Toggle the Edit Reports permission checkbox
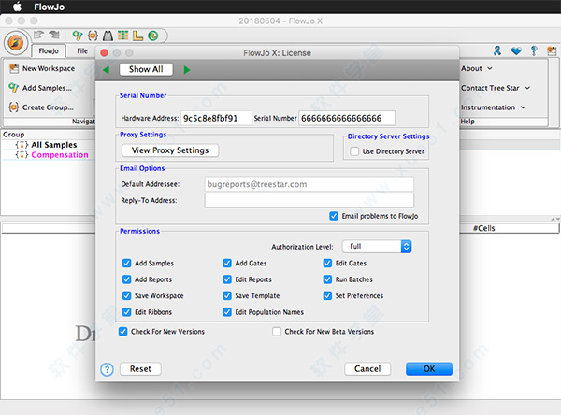The width and height of the screenshot is (561, 415). 227,279
